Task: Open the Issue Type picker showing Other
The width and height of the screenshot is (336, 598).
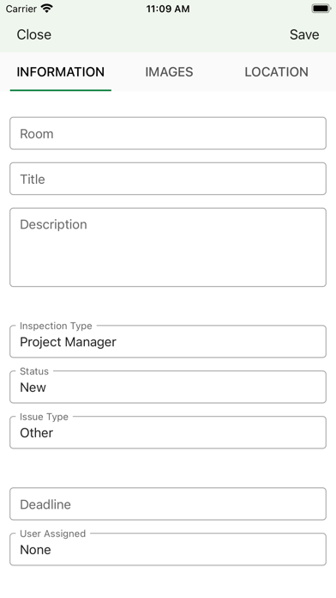Action: tap(168, 432)
